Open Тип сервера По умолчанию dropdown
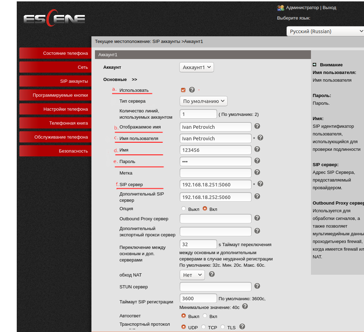Image resolution: width=364 pixels, height=332 pixels. click(203, 101)
